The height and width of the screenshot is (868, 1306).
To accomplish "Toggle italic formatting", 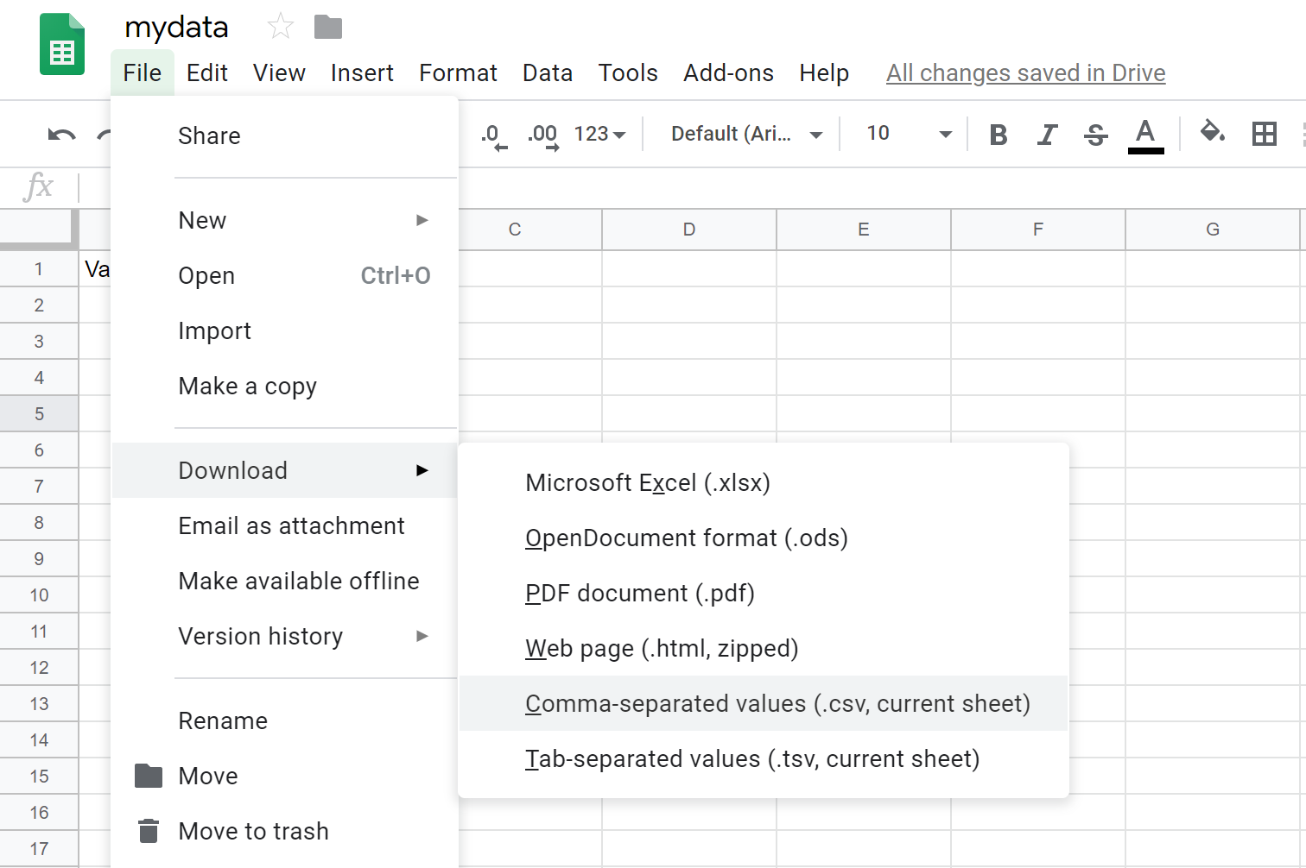I will pos(1047,135).
